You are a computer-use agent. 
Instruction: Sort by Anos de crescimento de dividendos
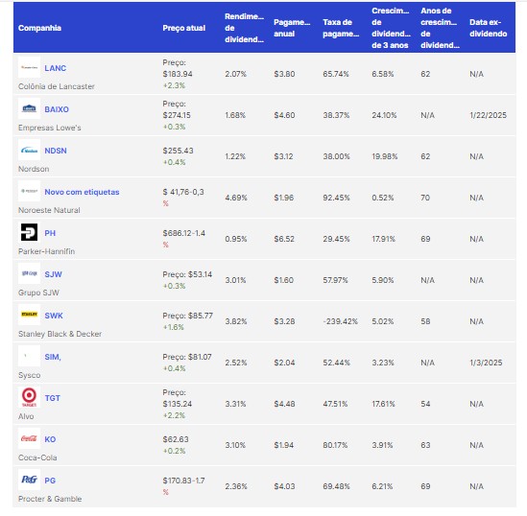[x=440, y=28]
